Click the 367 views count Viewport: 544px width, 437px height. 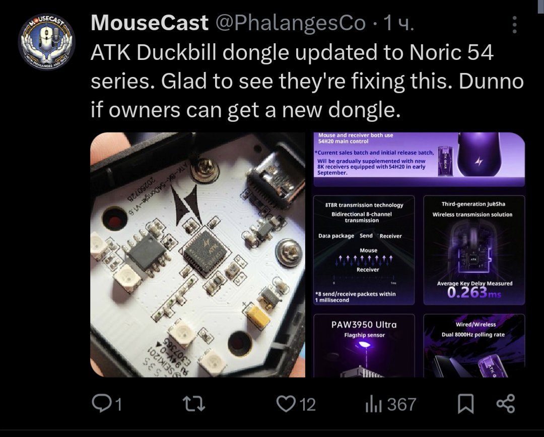tap(401, 404)
